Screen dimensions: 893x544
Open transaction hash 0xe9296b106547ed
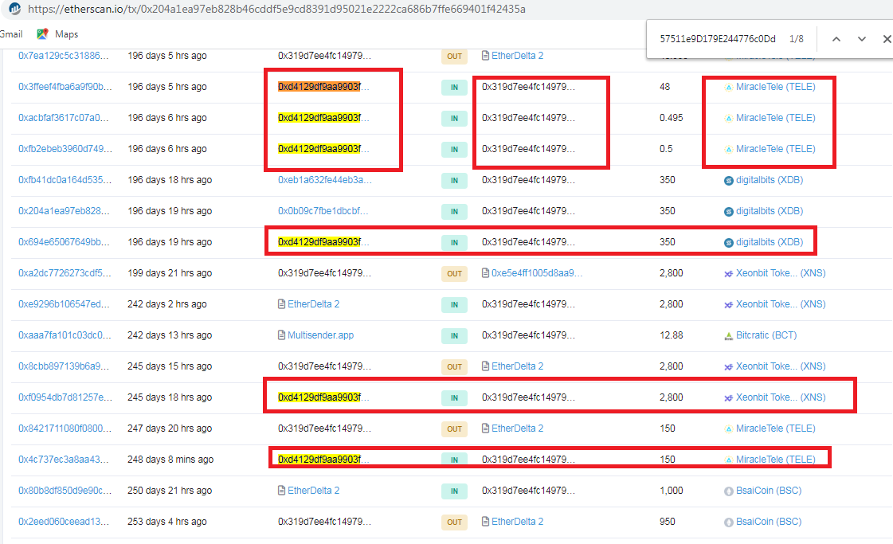[64, 304]
